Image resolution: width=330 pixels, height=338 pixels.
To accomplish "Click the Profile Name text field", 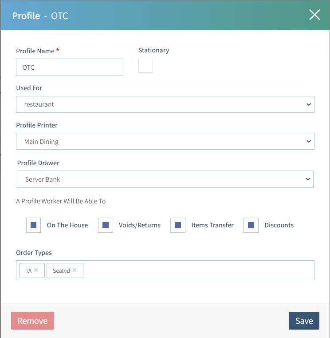I will (70, 68).
